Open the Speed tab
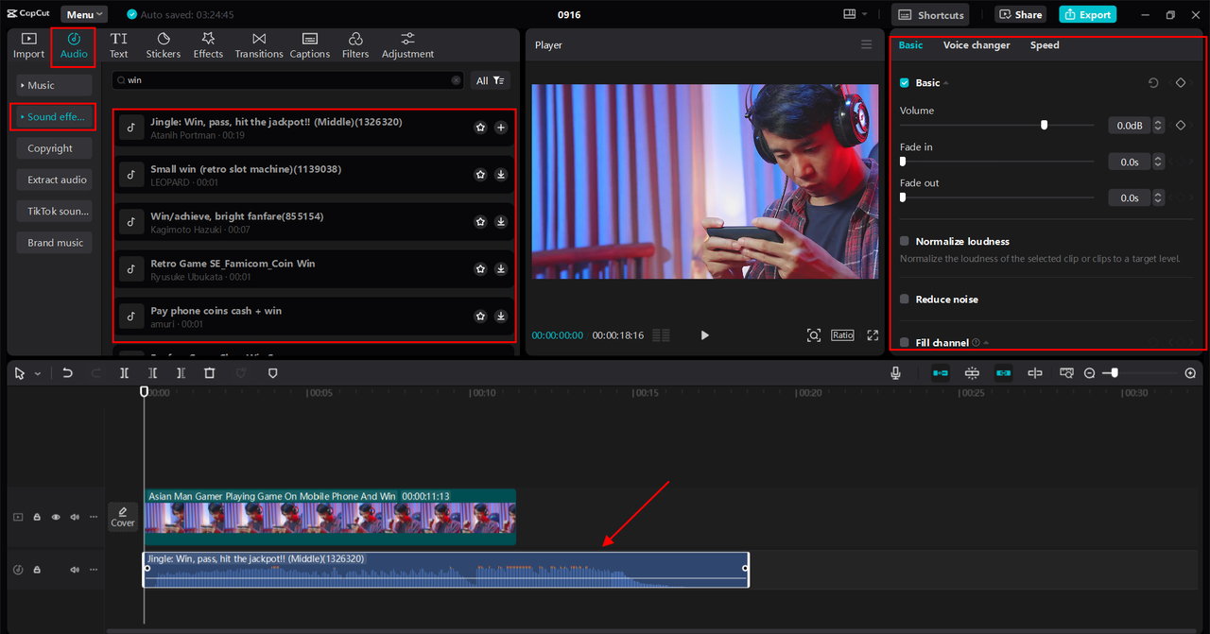 [x=1045, y=45]
